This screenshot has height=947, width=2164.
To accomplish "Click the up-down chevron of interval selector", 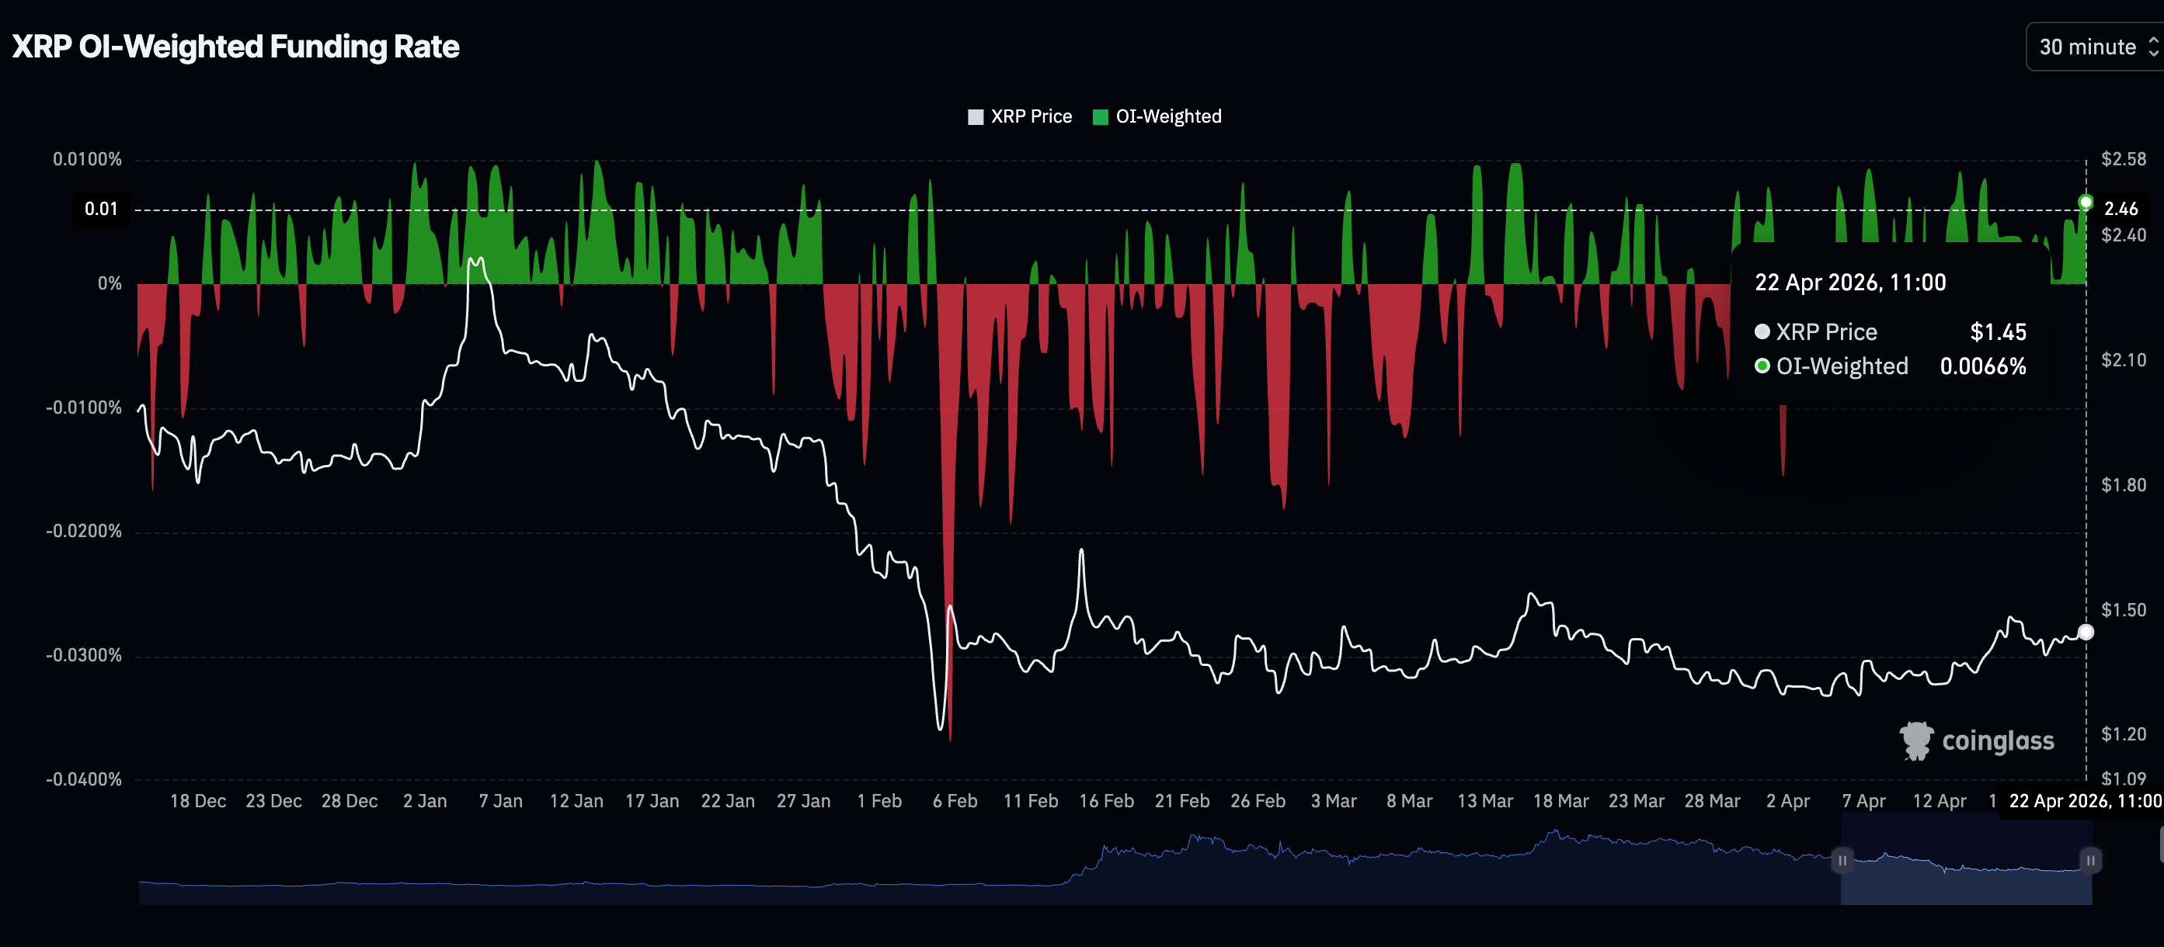I will coord(2154,47).
